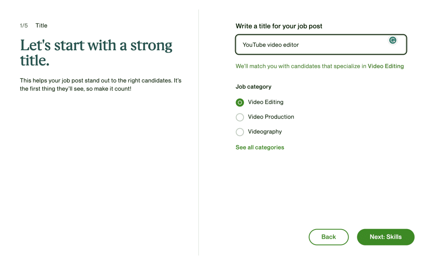Click the "Write a title for your job post" label

coord(279,26)
